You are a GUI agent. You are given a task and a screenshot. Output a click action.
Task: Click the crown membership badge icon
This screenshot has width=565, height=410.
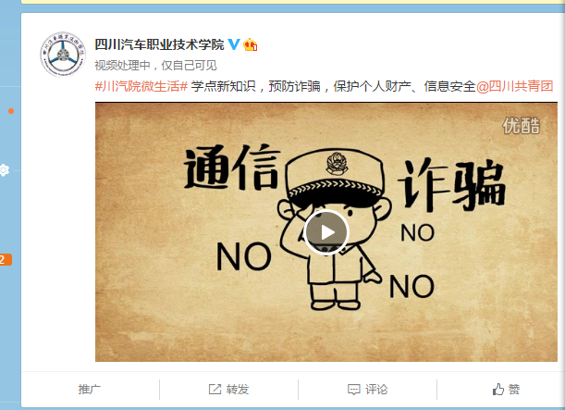pos(250,45)
